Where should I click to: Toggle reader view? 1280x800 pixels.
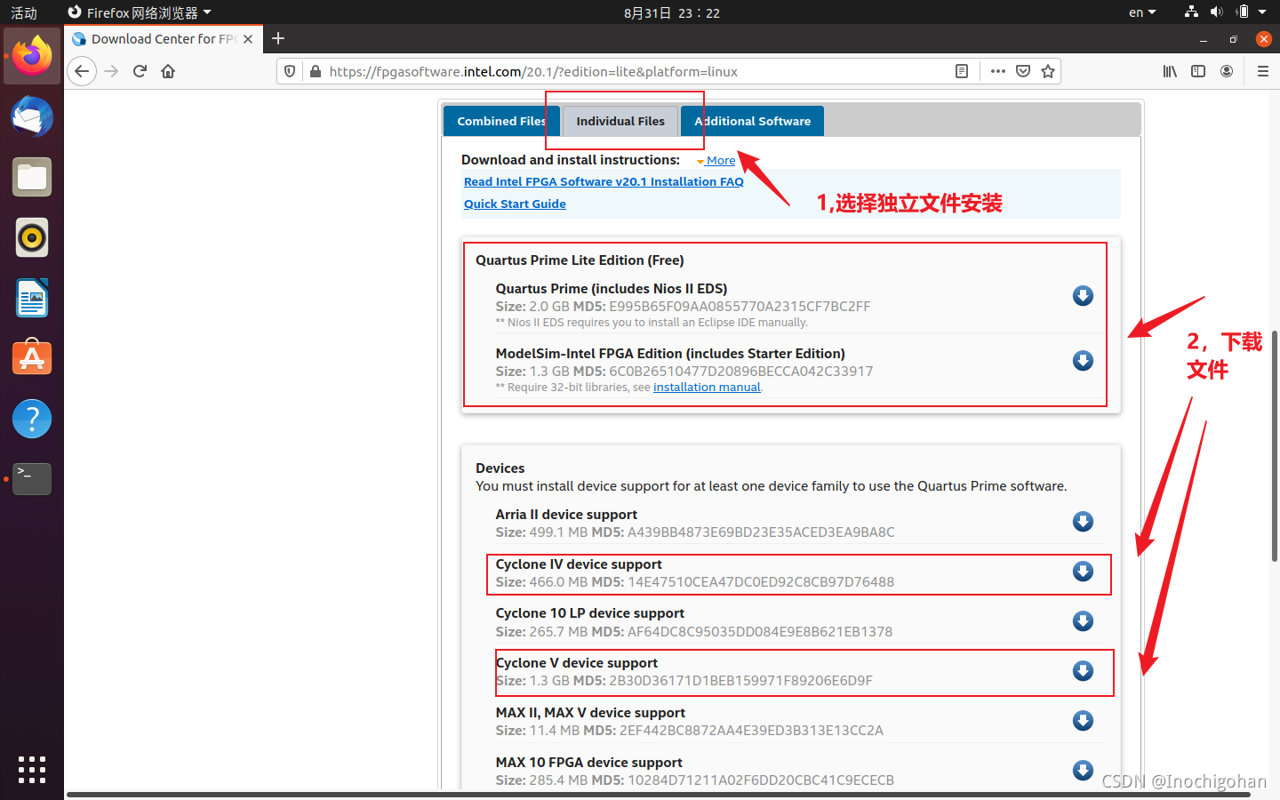[x=961, y=71]
